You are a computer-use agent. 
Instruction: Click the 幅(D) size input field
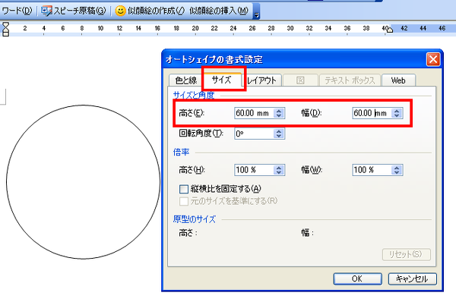pos(372,113)
